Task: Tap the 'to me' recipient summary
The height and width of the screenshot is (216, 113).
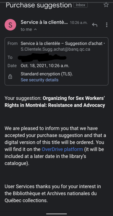Action: [26, 29]
